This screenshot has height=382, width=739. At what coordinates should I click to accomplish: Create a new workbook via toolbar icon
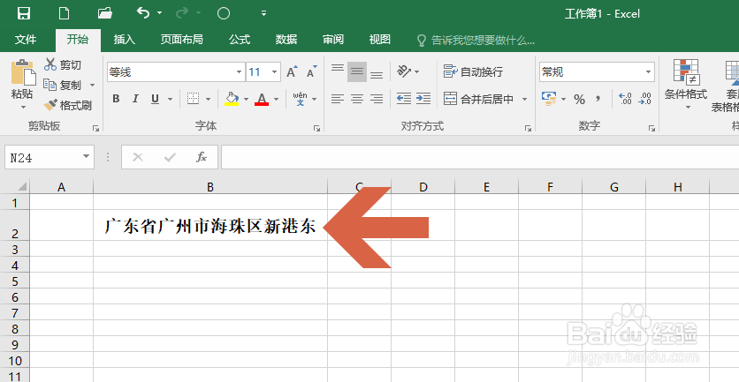tap(64, 13)
